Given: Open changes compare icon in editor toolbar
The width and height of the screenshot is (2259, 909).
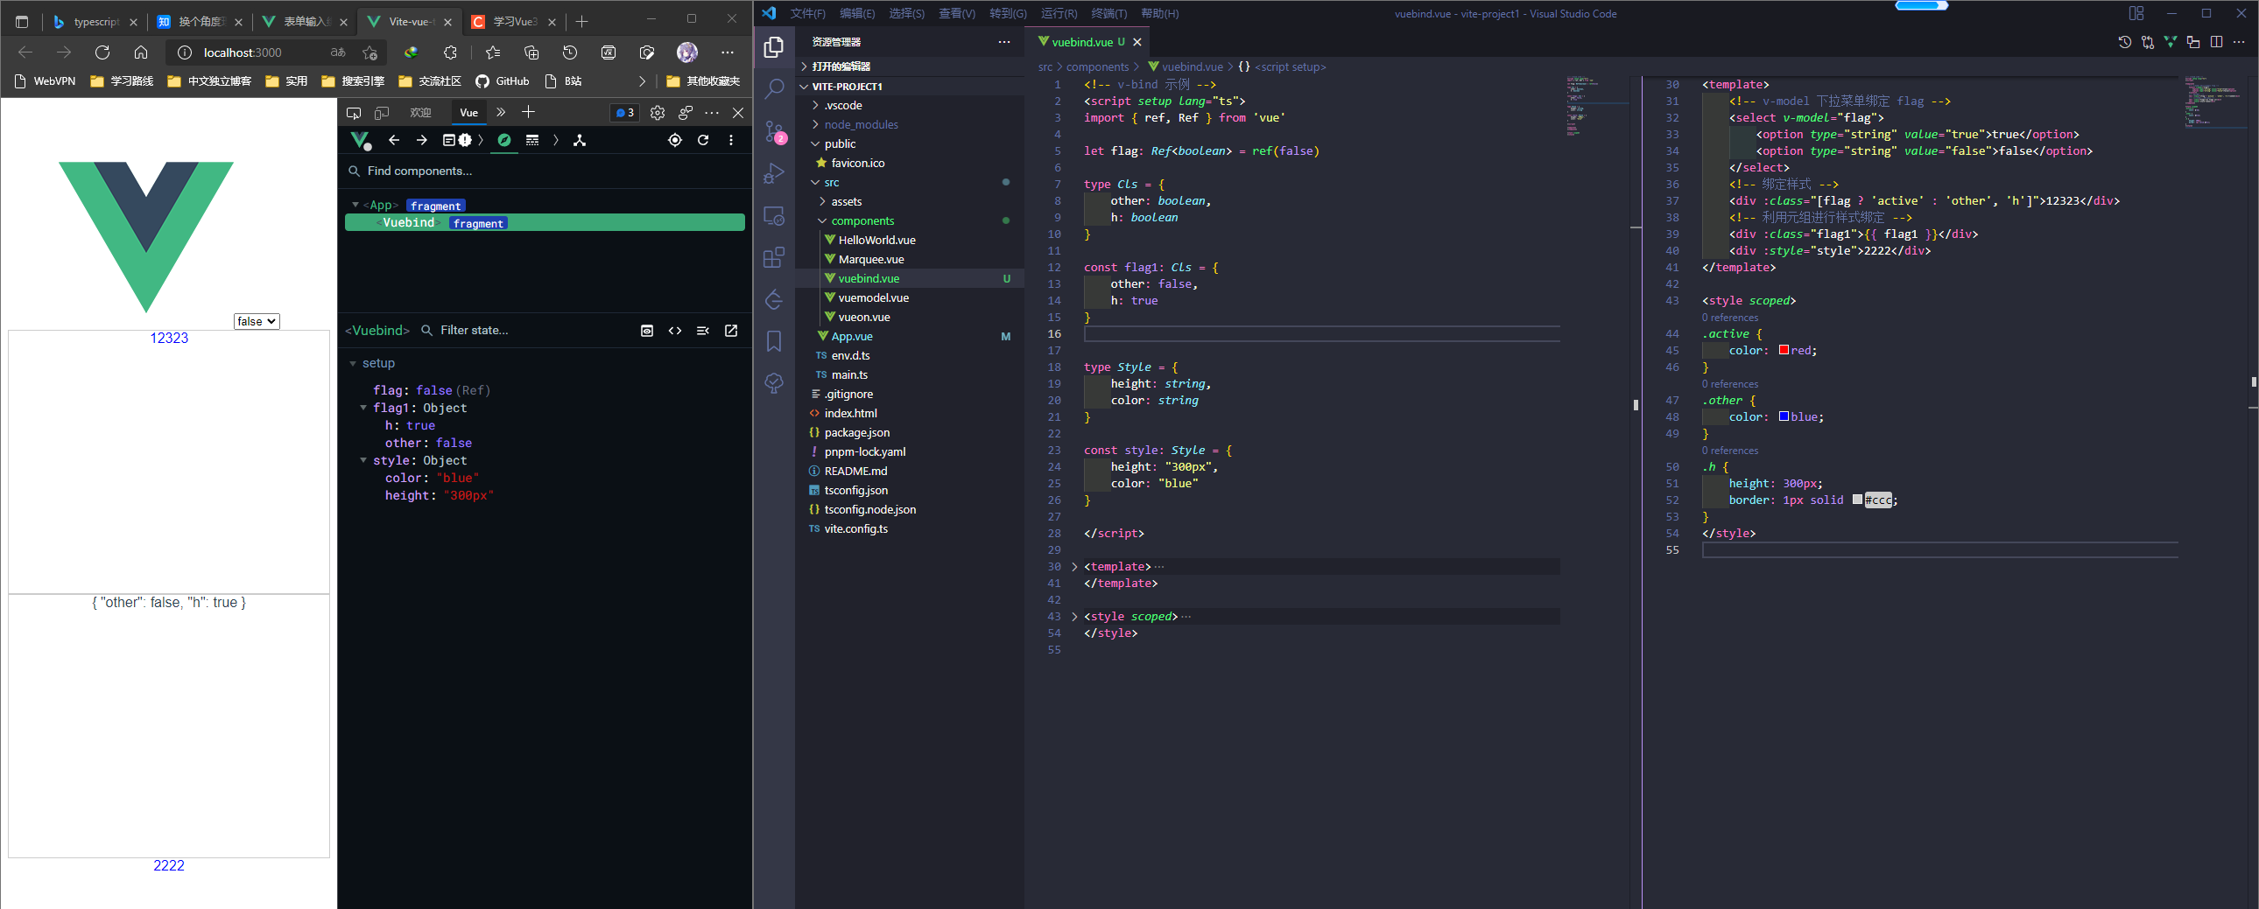Looking at the screenshot, I should click(2148, 42).
